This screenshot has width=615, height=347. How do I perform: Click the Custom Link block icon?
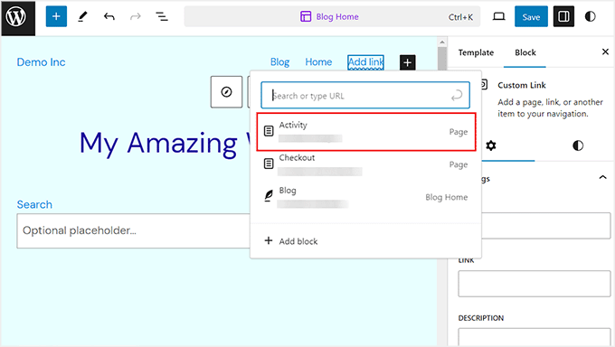coord(484,85)
